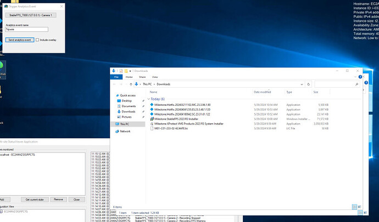Select Milestone.Hotfix ES.23.3.48.1.120 file
Screen dimensions: 379x222
point(182,110)
